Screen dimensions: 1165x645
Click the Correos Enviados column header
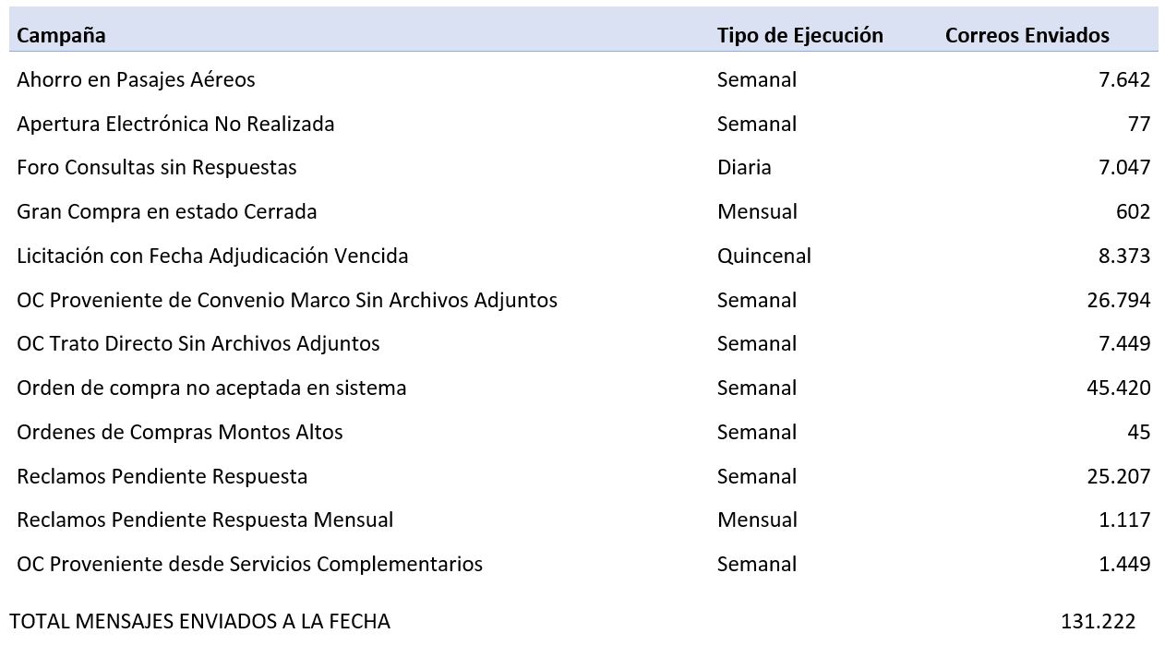coord(1027,35)
